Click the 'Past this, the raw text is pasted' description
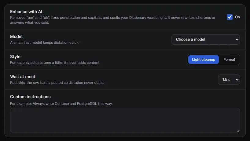This screenshot has height=141, width=250. (x=57, y=83)
